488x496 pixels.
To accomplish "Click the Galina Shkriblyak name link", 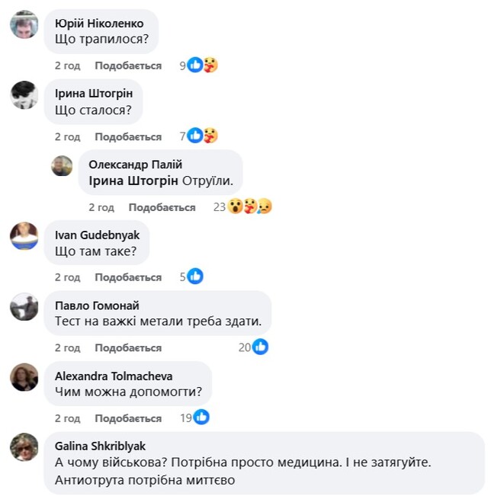I will (x=100, y=446).
